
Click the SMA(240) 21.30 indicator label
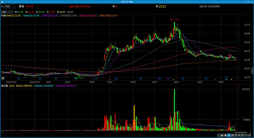[108, 15]
